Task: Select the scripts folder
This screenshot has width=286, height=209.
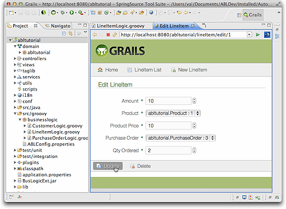Action: coord(30,89)
